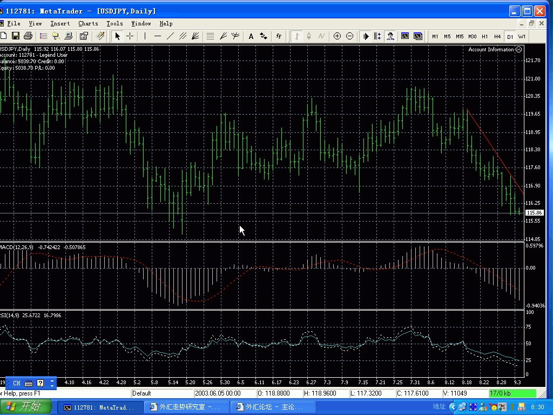Choose the vertical line drawing tool
Screen dimensions: 553x415
145,36
